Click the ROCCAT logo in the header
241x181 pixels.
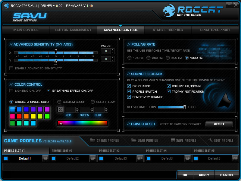[x=193, y=11]
